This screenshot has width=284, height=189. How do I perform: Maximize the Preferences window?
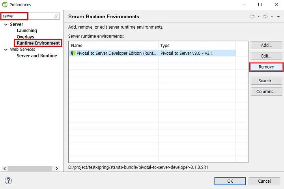260,4
